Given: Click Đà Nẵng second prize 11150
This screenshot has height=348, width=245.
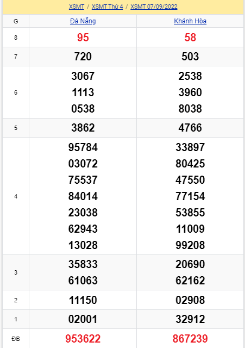Looking at the screenshot, I should pyautogui.click(x=83, y=300).
